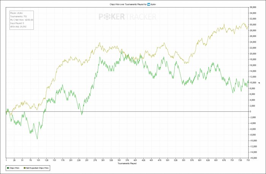Select the 'Chips Won' legend label

tap(14, 168)
